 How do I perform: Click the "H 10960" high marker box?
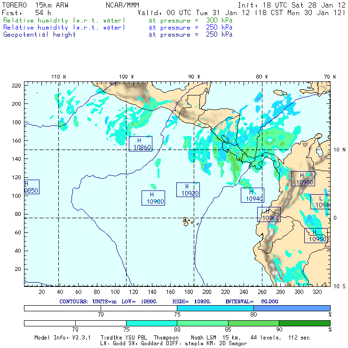pos(269,214)
